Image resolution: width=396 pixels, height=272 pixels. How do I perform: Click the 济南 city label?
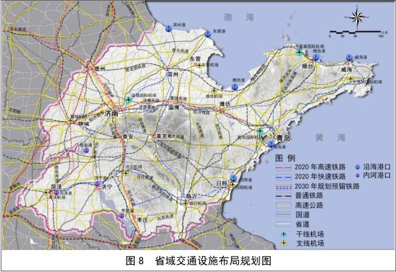pos(111,113)
